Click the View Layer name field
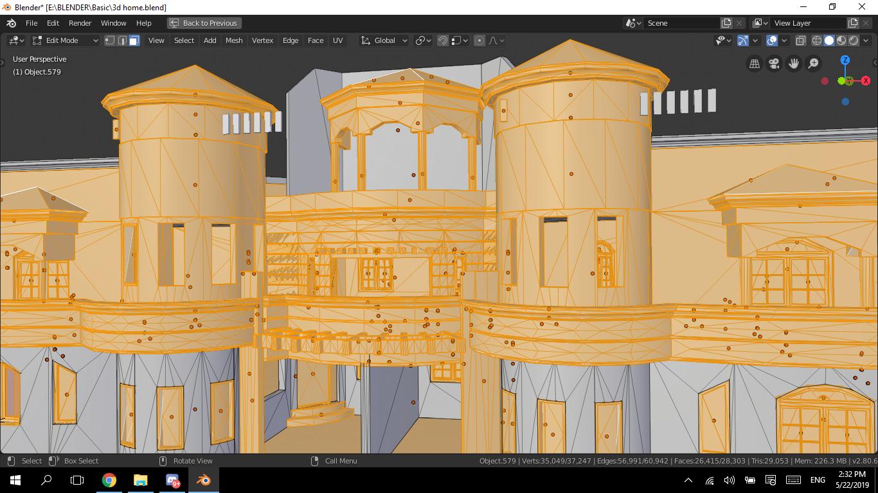The height and width of the screenshot is (493, 878). pyautogui.click(x=809, y=23)
